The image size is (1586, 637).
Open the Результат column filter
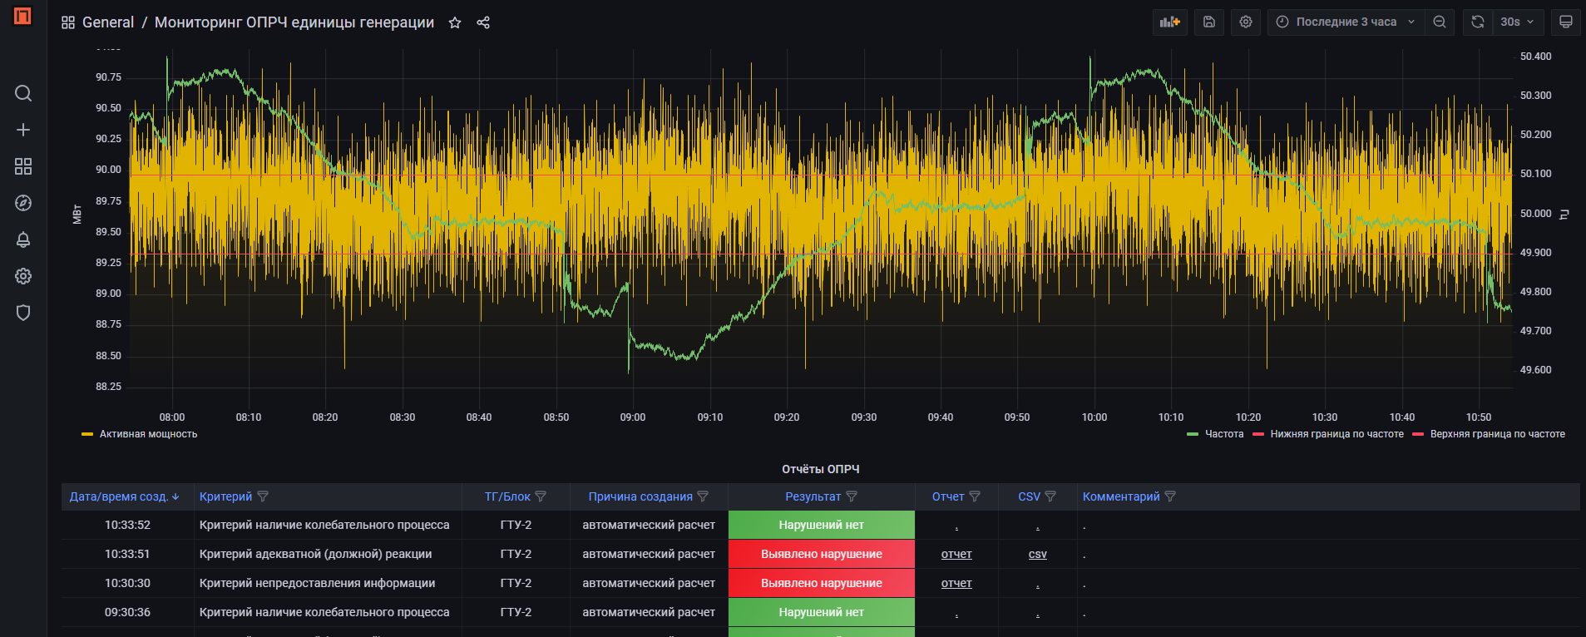[852, 496]
